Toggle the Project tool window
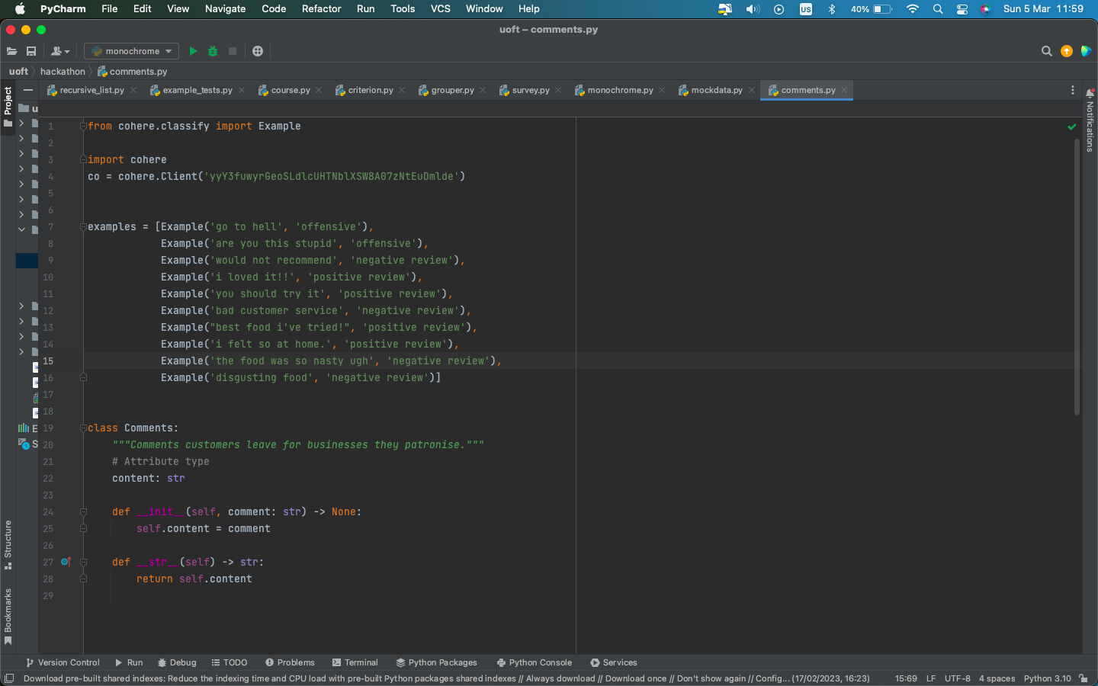 (8, 106)
